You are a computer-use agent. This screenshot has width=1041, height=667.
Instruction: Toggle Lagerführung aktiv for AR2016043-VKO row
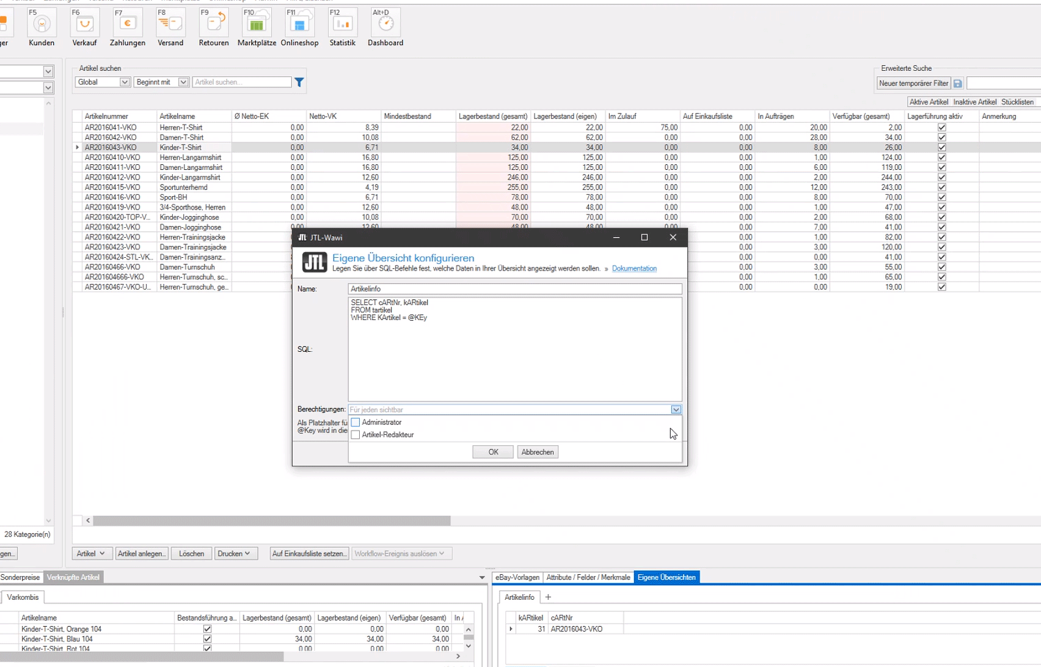pyautogui.click(x=941, y=147)
